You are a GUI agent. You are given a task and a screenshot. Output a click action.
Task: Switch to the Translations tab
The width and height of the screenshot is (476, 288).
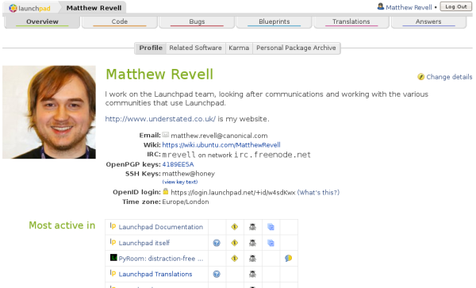click(x=351, y=22)
